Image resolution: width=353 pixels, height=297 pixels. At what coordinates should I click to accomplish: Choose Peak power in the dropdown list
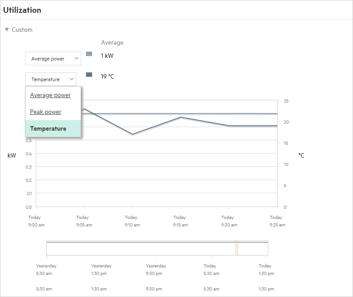point(46,112)
